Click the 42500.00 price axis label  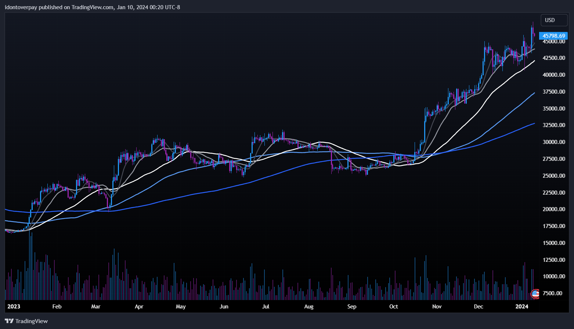click(554, 58)
